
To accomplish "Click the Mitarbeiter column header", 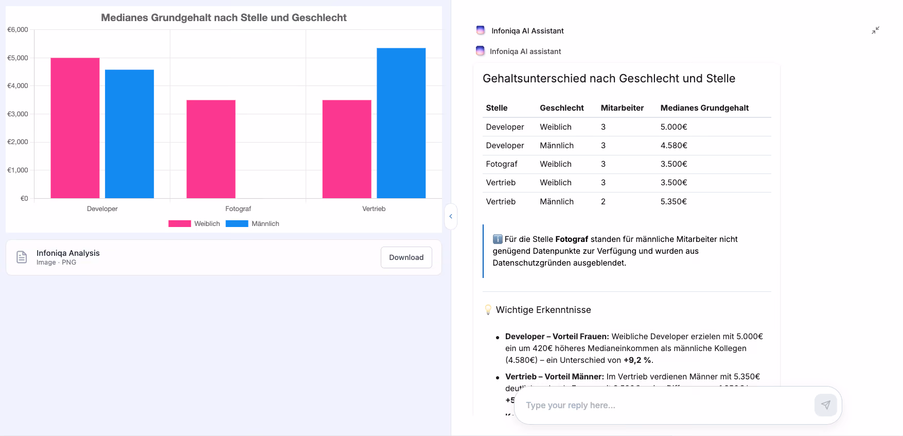I will pyautogui.click(x=622, y=108).
